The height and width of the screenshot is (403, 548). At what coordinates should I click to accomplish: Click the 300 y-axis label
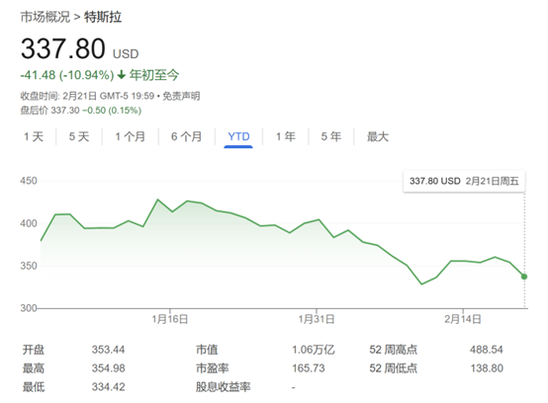[29, 308]
